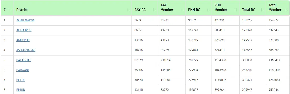Open the ALIRAJPUR district link
The image size is (290, 94).
coord(24,30)
